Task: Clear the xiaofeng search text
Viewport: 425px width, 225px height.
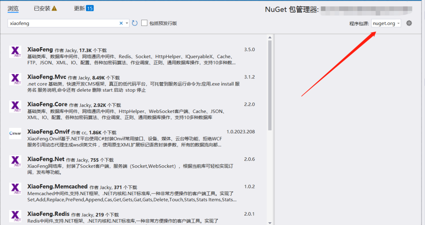Action: click(x=121, y=23)
